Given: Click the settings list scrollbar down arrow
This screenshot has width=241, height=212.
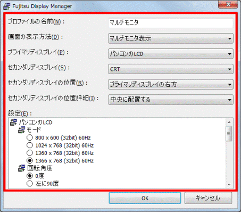Looking at the screenshot, I should [229, 184].
